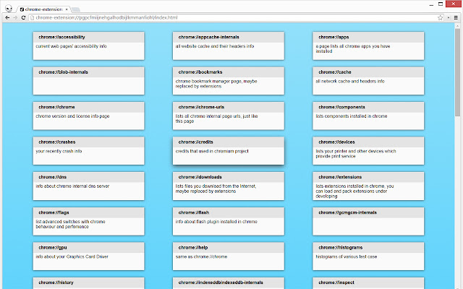Reload the page with the refresh icon
The width and height of the screenshot is (463, 289).
click(x=23, y=17)
